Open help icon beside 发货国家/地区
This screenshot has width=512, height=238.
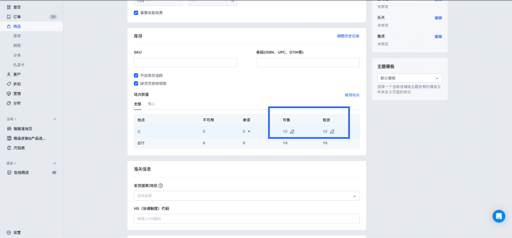click(161, 186)
